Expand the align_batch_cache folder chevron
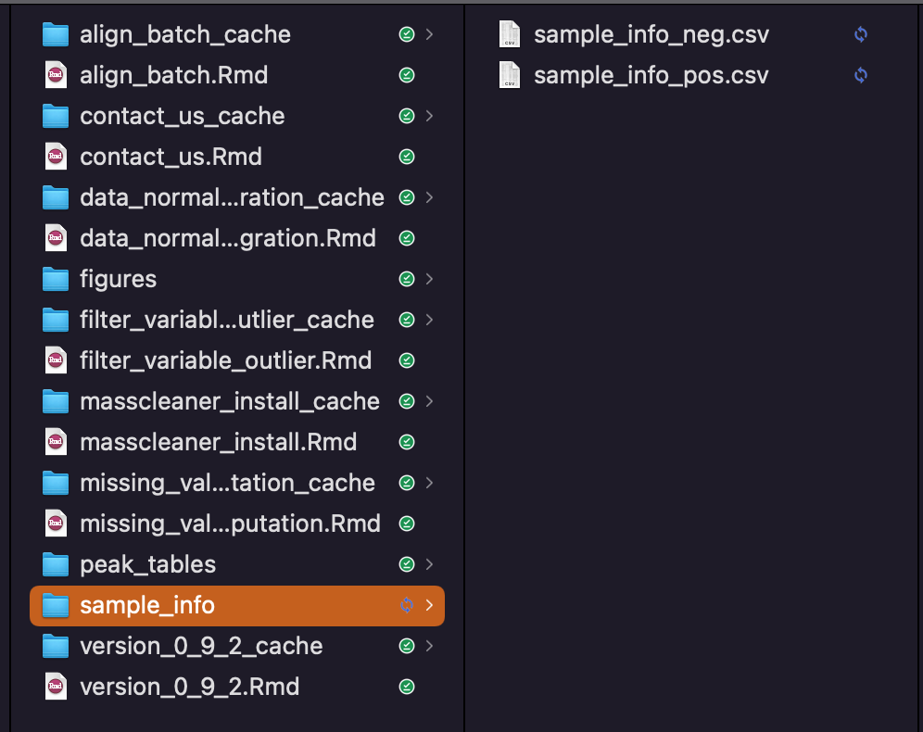The image size is (923, 732). pyautogui.click(x=430, y=34)
